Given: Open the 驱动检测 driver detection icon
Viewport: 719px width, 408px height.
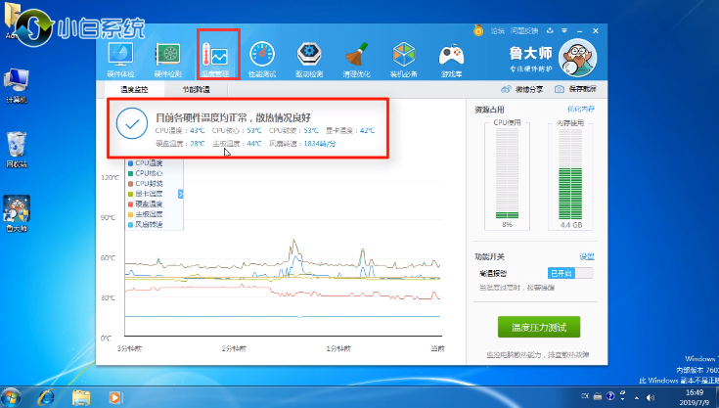Looking at the screenshot, I should click(x=310, y=57).
